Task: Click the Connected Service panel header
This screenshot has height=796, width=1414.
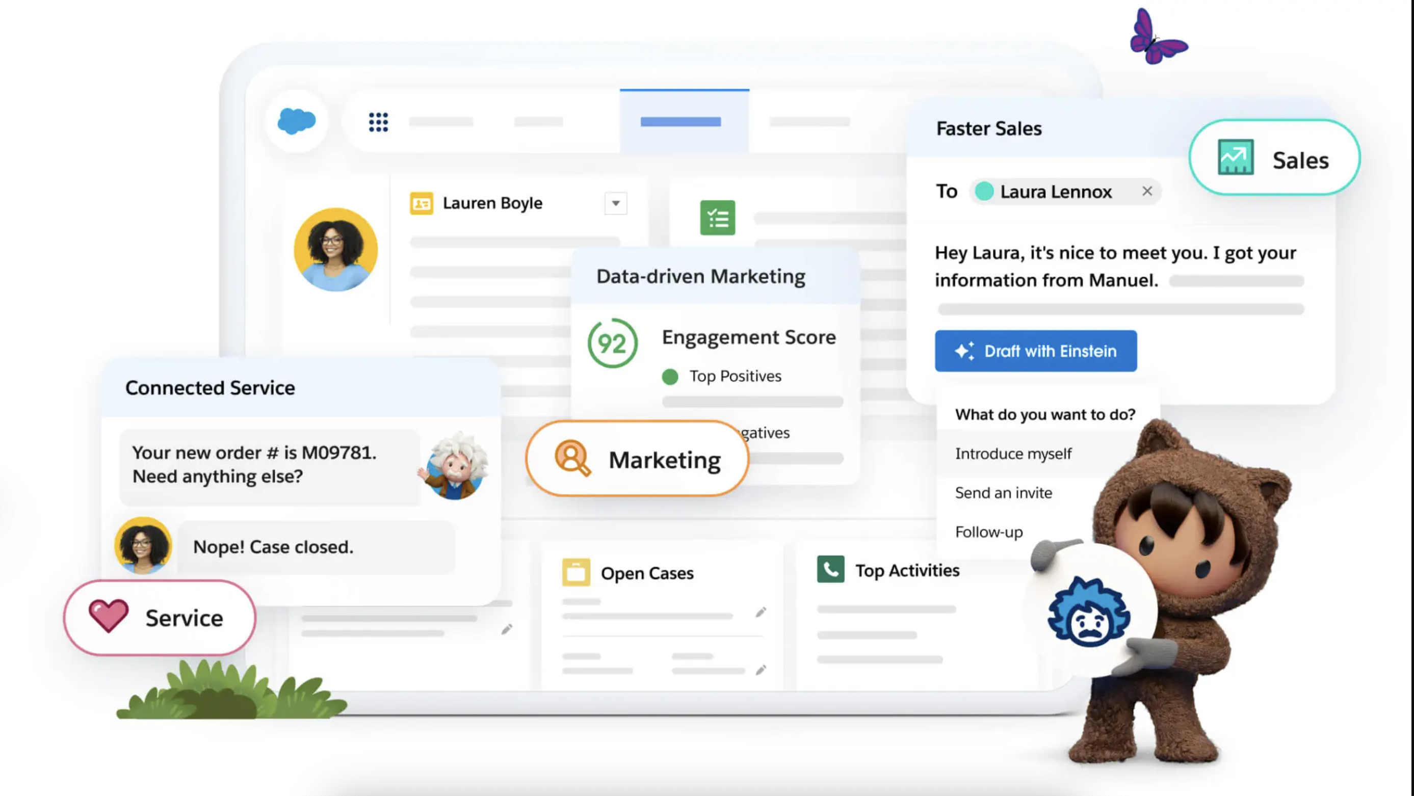Action: 301,388
